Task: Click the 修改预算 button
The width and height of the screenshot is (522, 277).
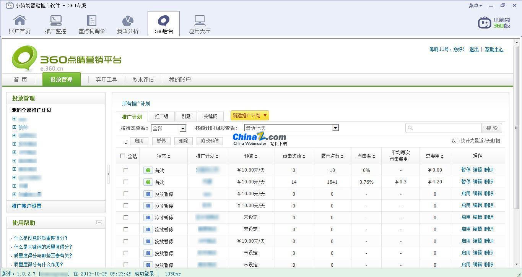Action: click(x=210, y=141)
